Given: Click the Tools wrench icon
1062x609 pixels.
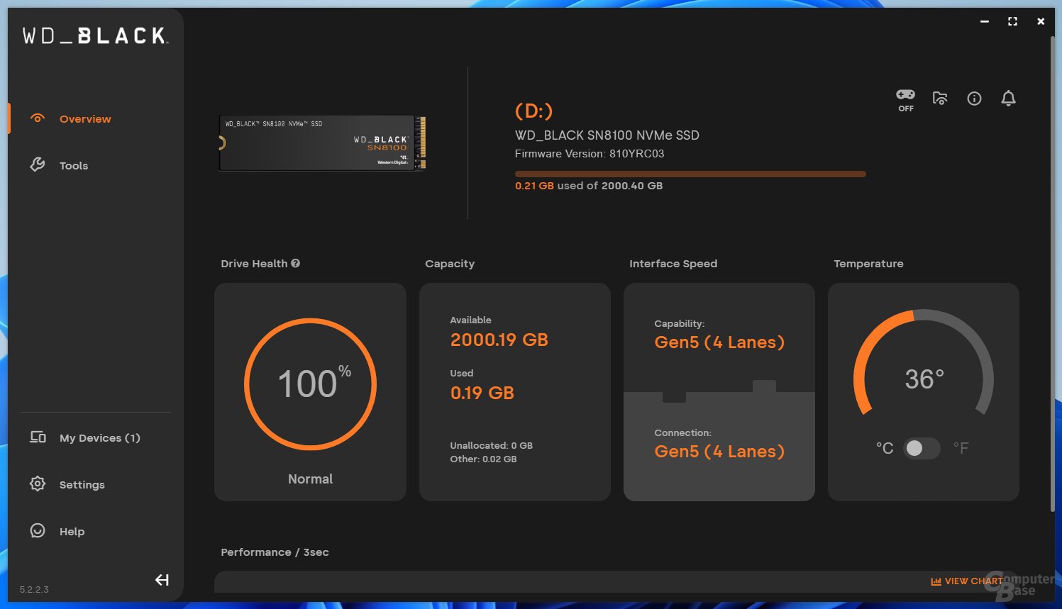Looking at the screenshot, I should pyautogui.click(x=38, y=165).
